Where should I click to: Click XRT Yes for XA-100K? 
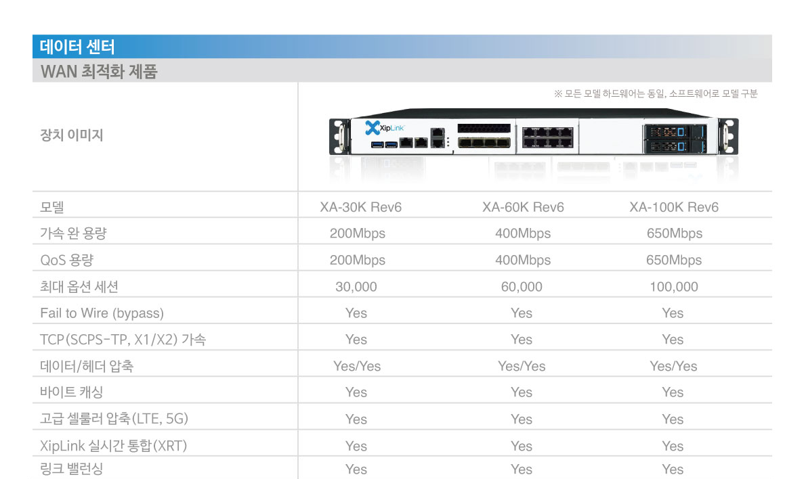click(673, 446)
